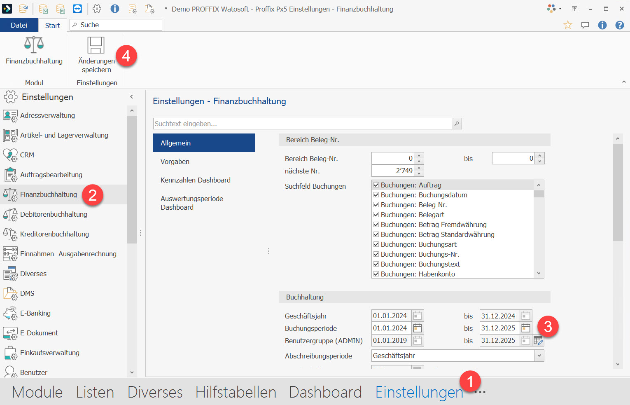Open Kennzahlen Dashboard settings section
Screen dimensions: 630x405
pos(195,180)
